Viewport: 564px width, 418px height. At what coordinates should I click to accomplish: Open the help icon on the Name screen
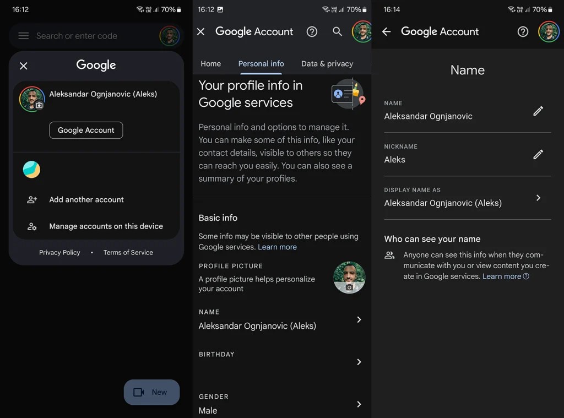coord(523,32)
